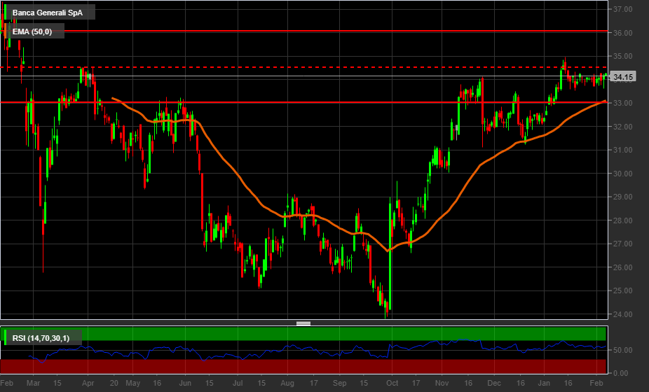Click the dark red oversold band in RSI panel
The width and height of the screenshot is (649, 392).
[x=303, y=366]
